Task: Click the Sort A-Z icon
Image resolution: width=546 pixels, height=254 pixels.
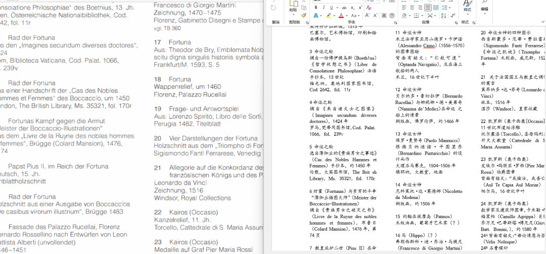Action: tap(444, 16)
